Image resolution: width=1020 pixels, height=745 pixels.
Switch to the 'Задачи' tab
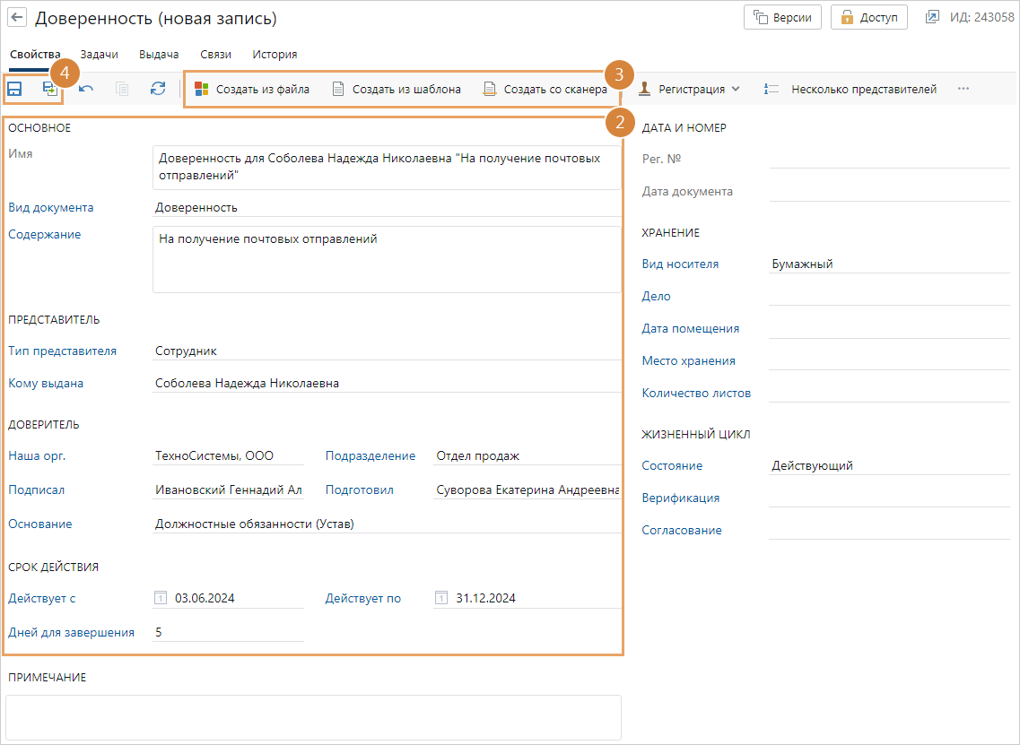point(99,55)
